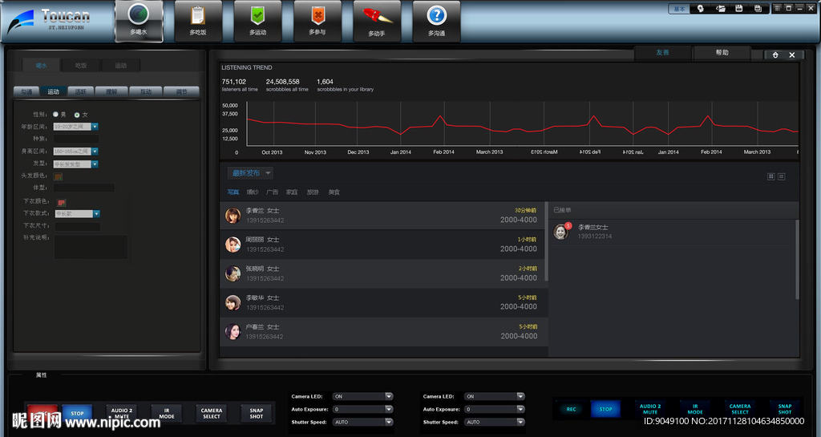This screenshot has height=437, width=821.
Task: Click the single floppy disk save icon
Action: 738,8
